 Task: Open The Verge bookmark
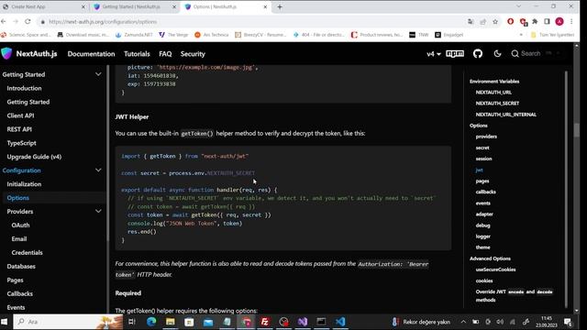coord(173,35)
